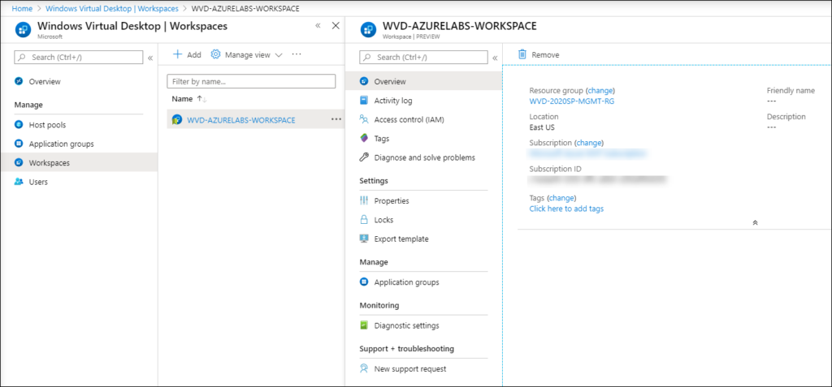
Task: Click the Application groups icon in left menu
Action: pos(19,144)
